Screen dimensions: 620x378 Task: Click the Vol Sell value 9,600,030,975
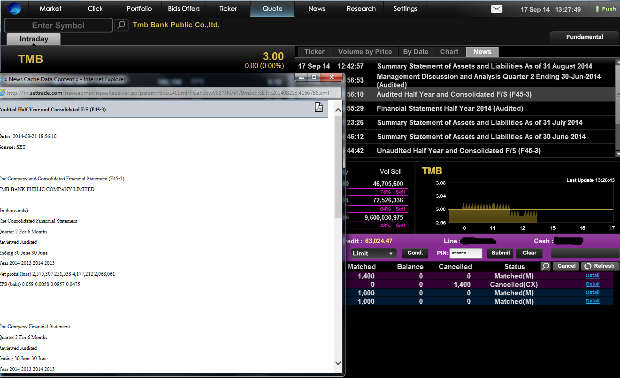click(384, 217)
